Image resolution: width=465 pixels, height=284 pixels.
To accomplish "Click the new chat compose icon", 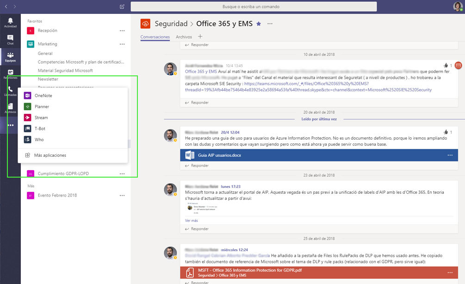I will point(122,6).
